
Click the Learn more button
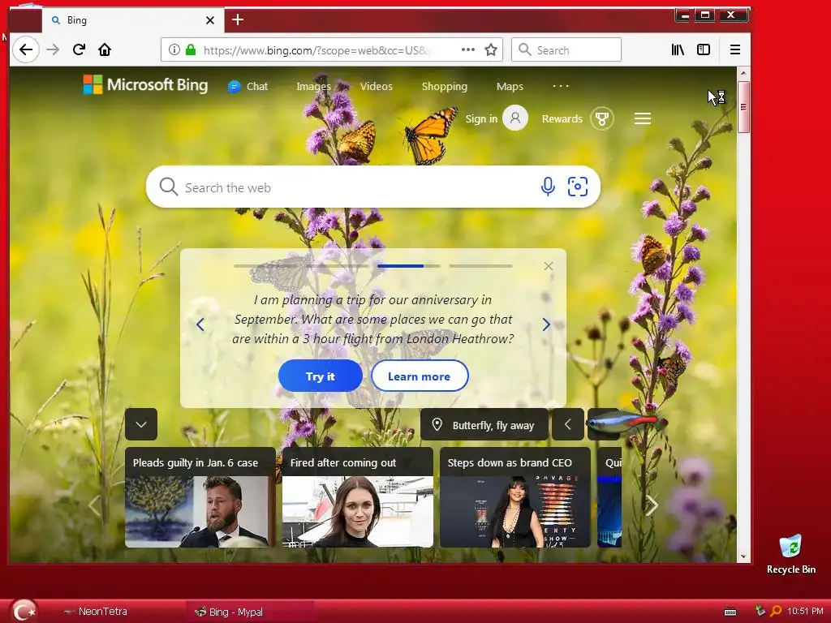pyautogui.click(x=420, y=376)
